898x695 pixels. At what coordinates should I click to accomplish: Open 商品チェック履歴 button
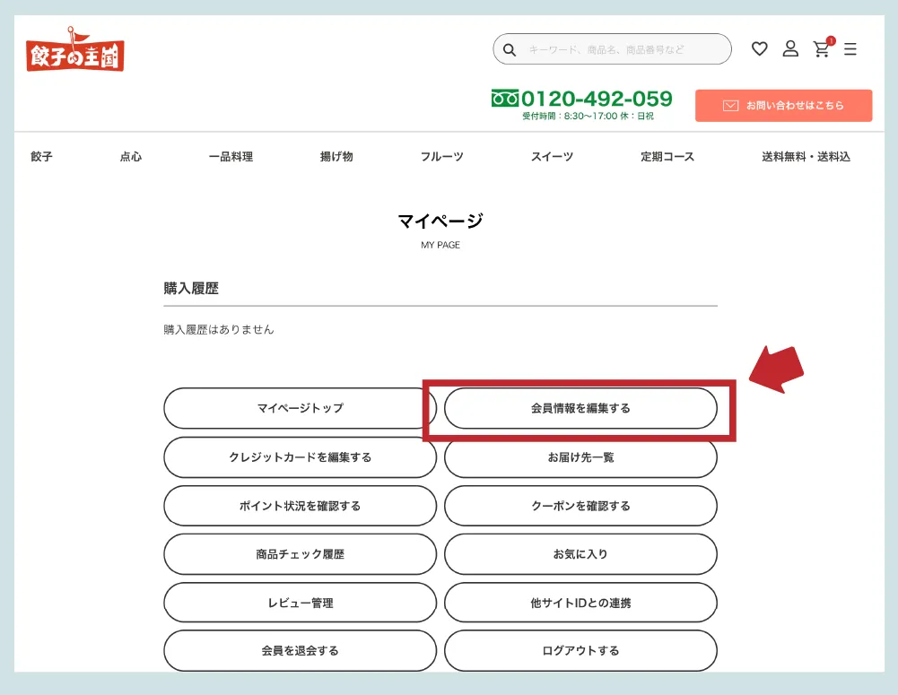(301, 554)
